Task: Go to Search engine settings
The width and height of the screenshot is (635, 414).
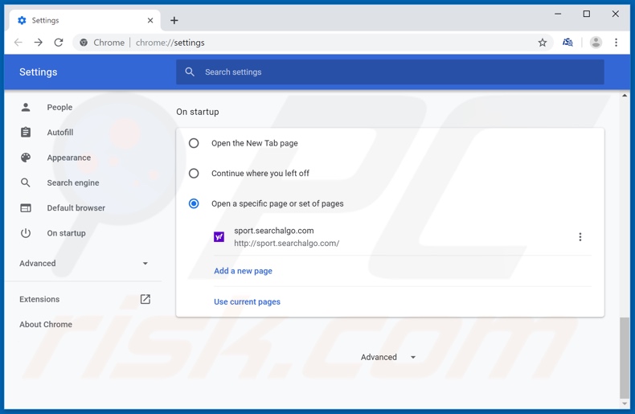Action: click(x=73, y=182)
